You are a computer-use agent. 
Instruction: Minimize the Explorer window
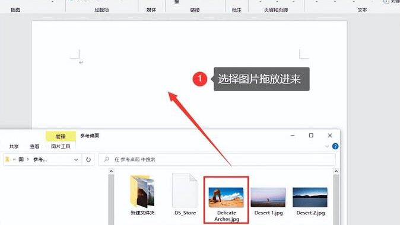tap(293, 136)
